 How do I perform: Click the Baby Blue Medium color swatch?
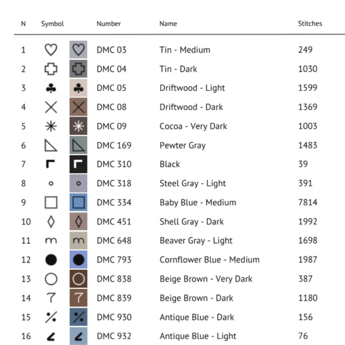tap(78, 203)
